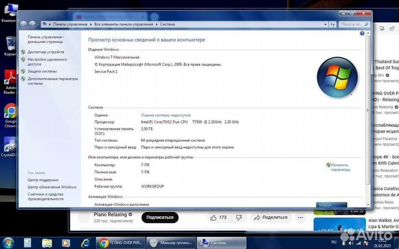
Task: Refresh the address bar in the System window
Action: (332, 24)
